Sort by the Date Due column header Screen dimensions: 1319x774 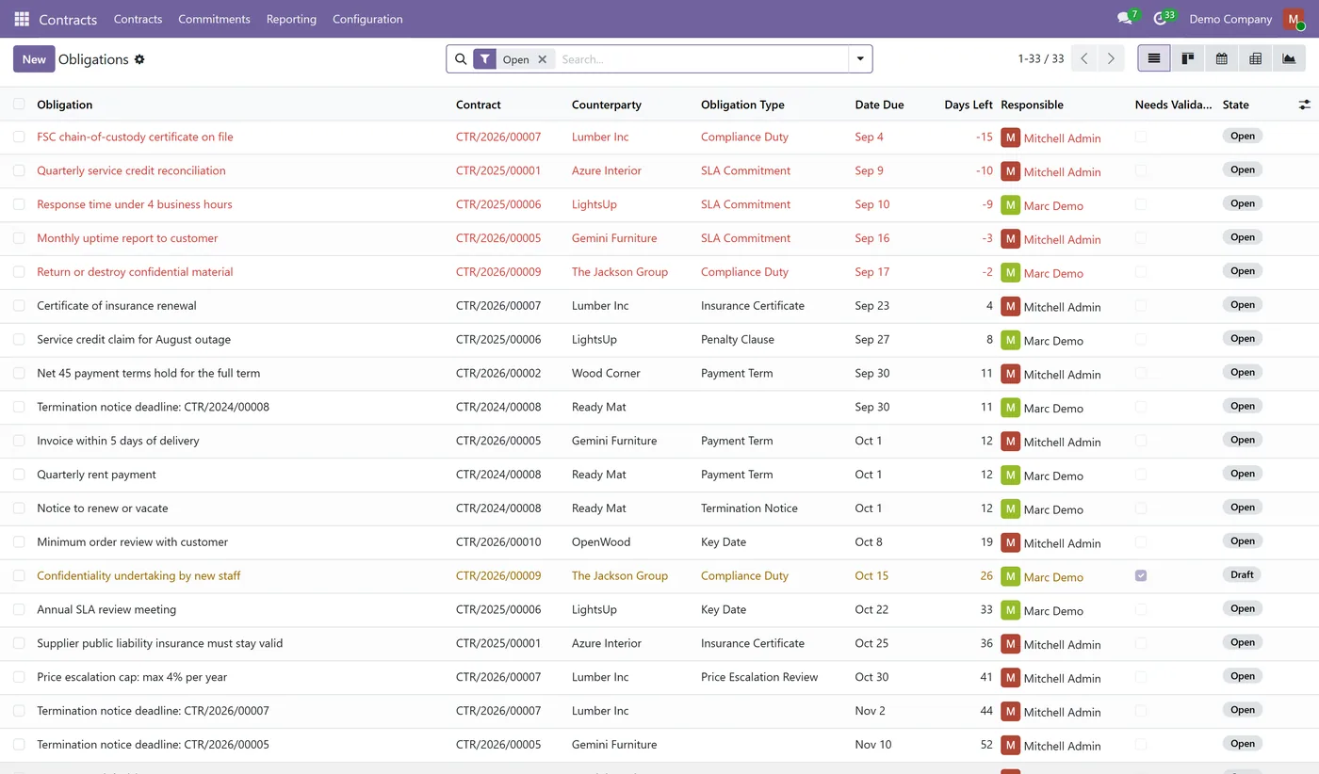click(879, 105)
